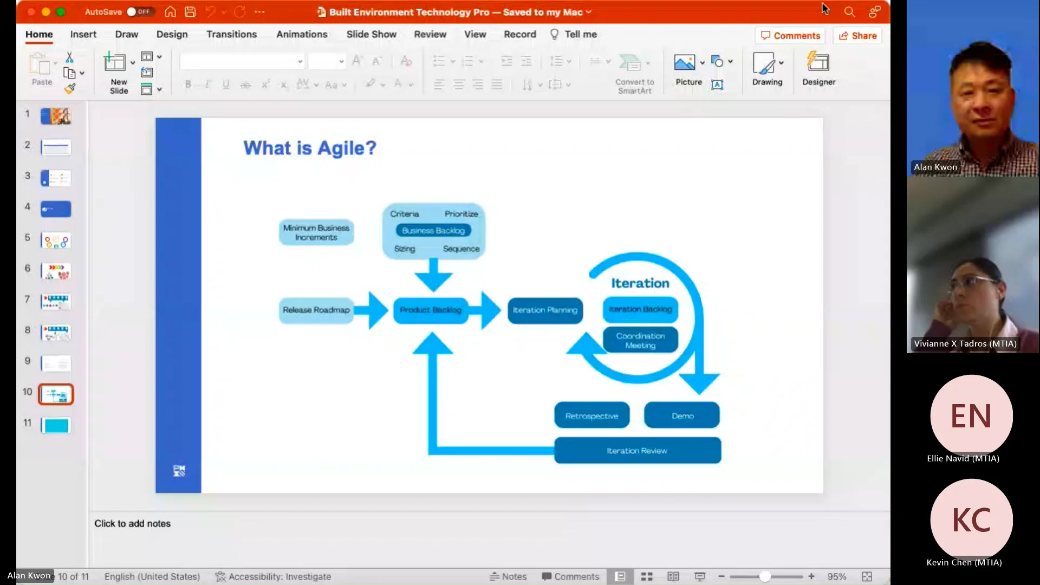Switch to Slide Sorter view icon

[646, 576]
